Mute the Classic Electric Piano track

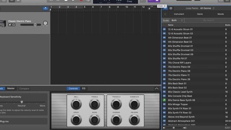[x=10, y=25]
